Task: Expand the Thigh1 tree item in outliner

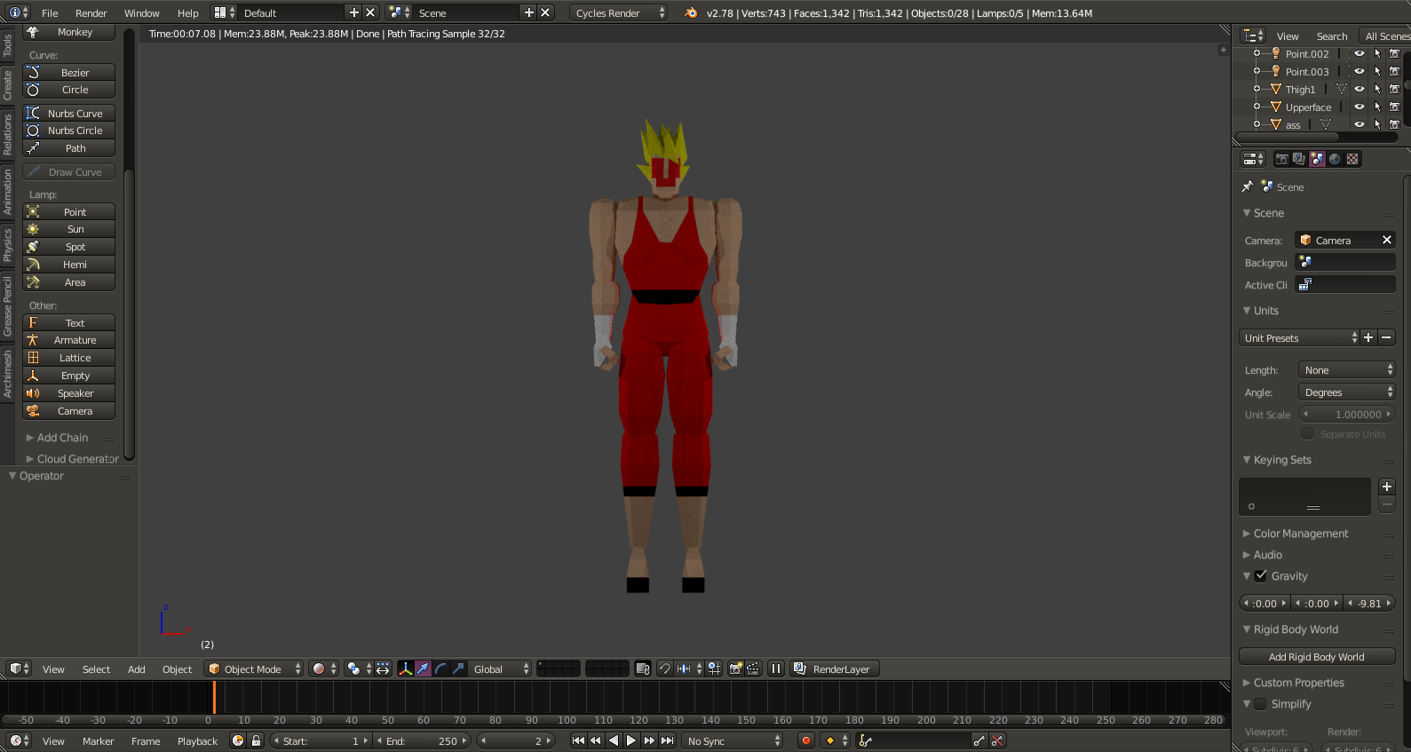Action: point(1256,89)
